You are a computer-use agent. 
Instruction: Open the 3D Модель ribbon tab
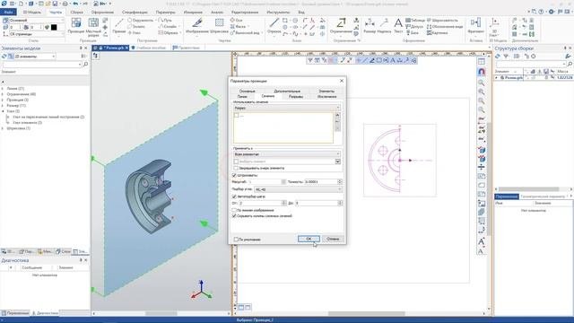pyautogui.click(x=32, y=12)
